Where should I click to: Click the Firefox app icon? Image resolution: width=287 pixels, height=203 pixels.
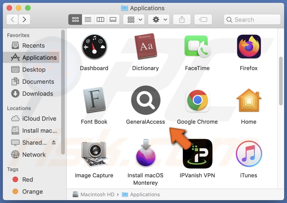pyautogui.click(x=249, y=46)
